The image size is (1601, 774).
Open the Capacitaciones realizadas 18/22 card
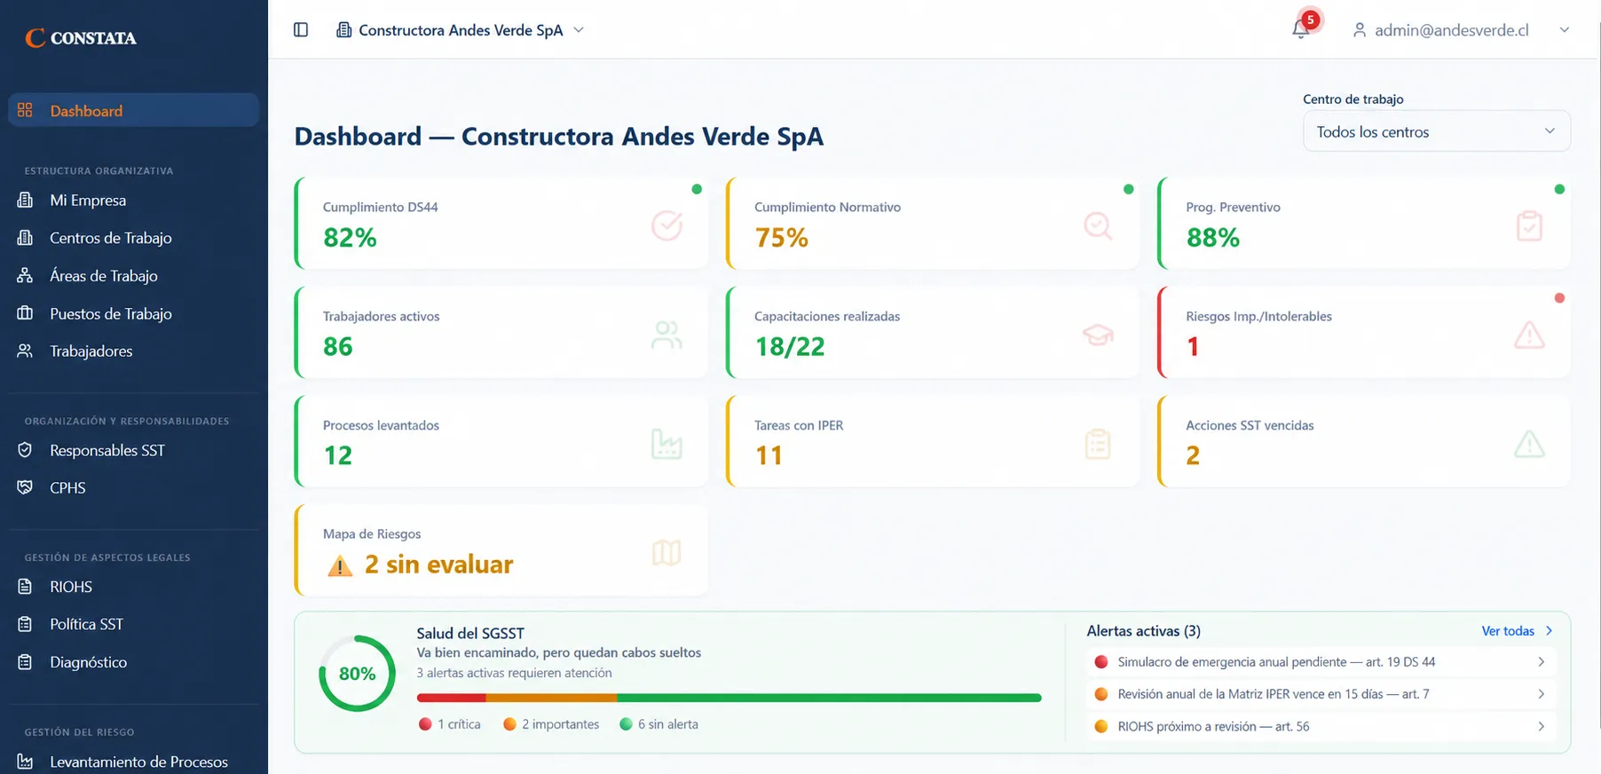click(x=933, y=332)
